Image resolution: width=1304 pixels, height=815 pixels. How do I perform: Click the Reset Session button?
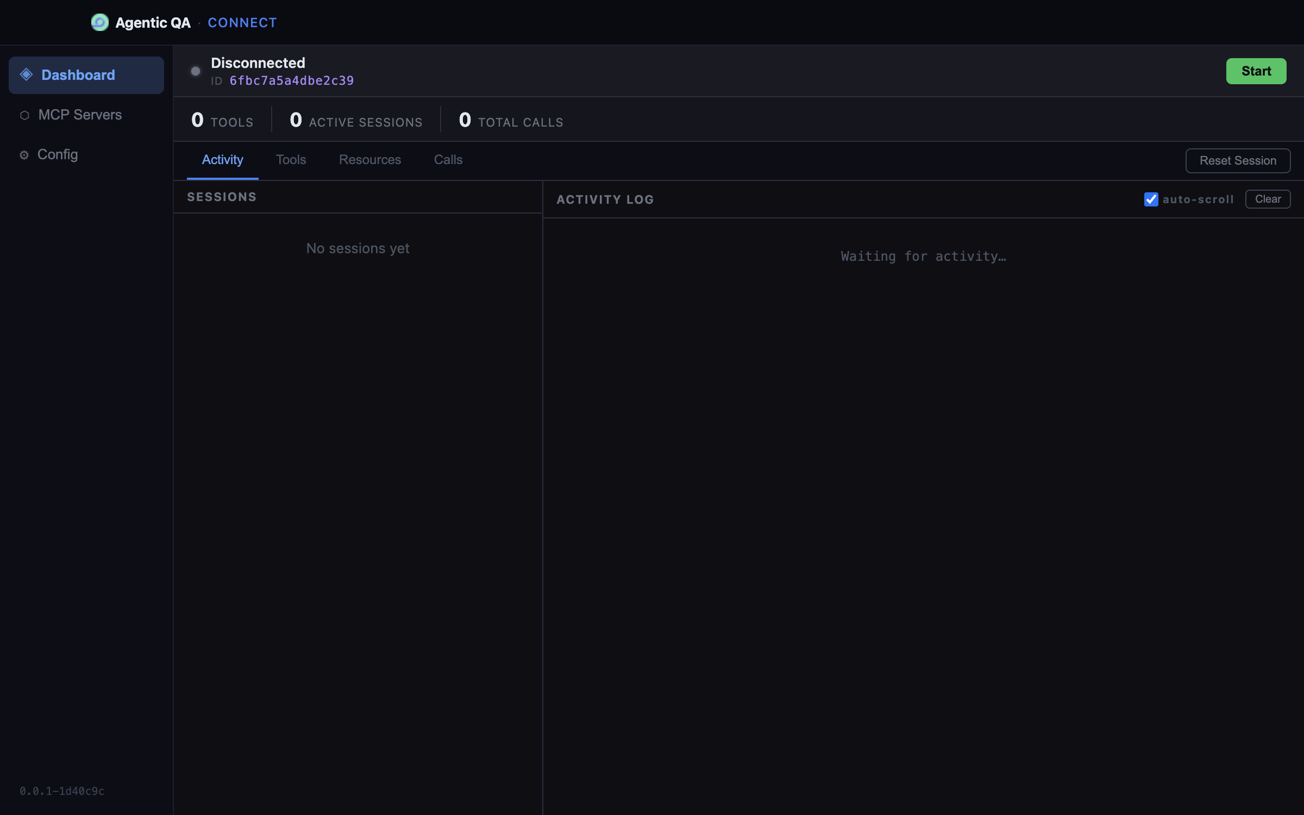click(x=1238, y=161)
